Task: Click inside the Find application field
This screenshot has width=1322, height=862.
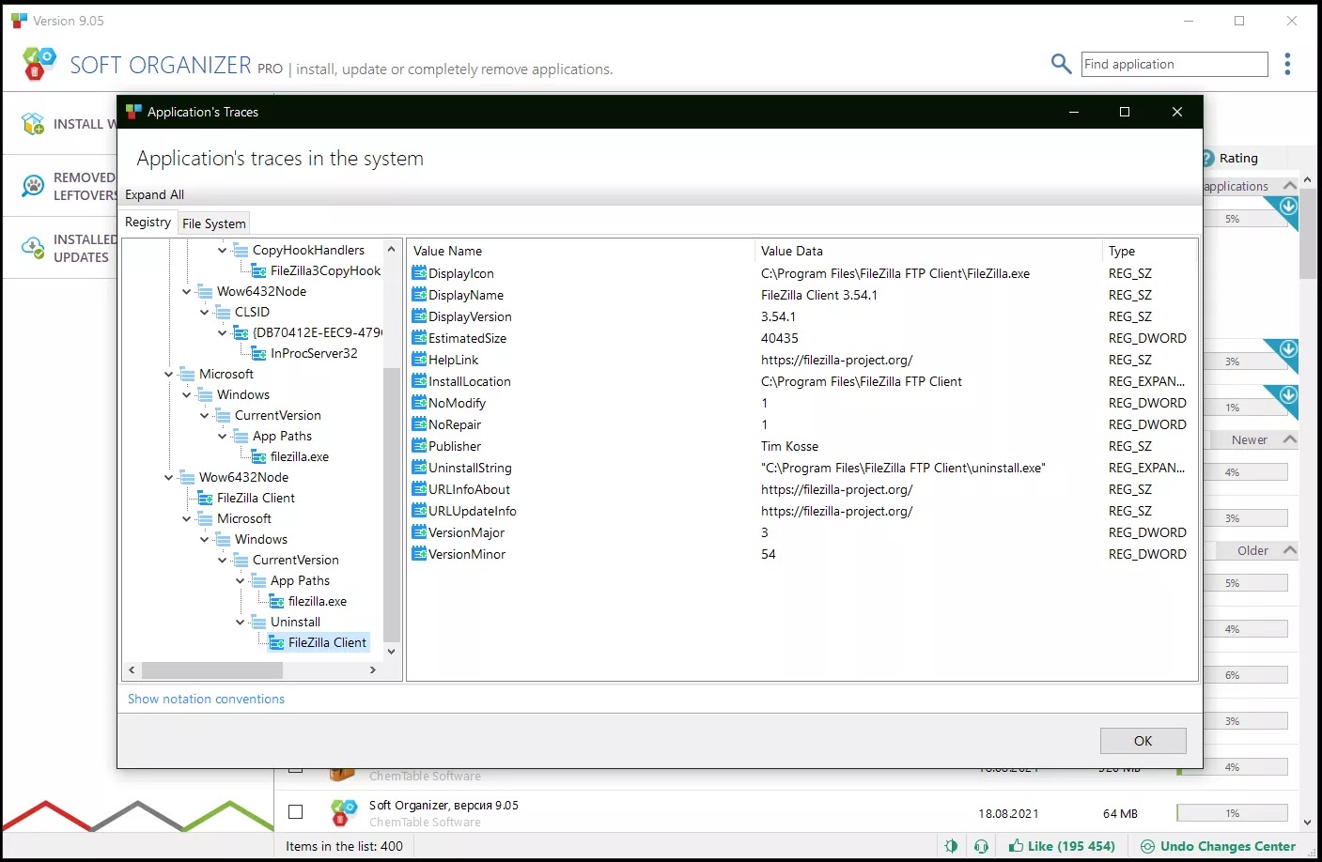Action: (1174, 64)
